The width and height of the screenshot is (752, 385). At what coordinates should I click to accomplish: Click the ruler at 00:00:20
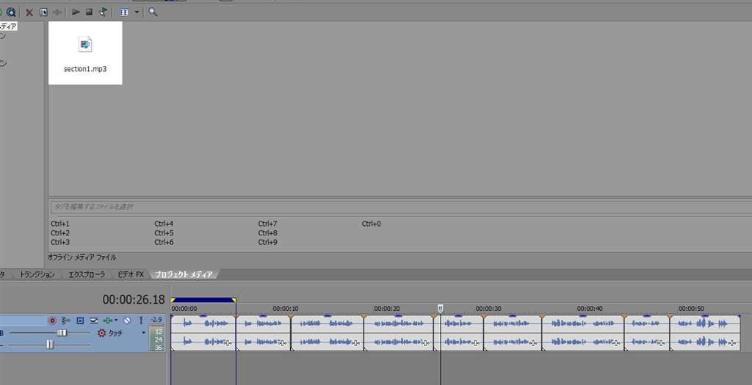pos(386,309)
